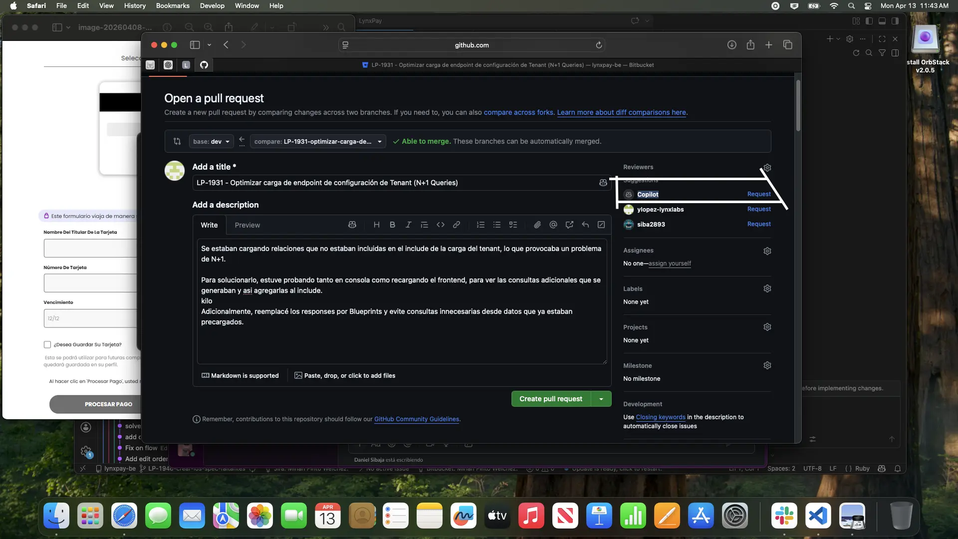Click Copilot icon inside the title field
The width and height of the screenshot is (958, 539).
[603, 183]
